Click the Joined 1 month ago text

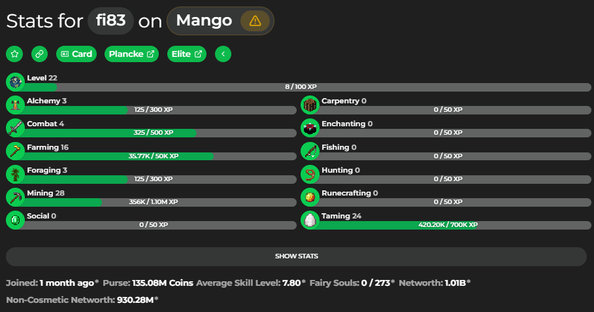(52, 283)
